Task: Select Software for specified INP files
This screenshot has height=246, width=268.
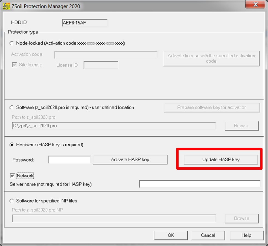Action: click(x=12, y=201)
